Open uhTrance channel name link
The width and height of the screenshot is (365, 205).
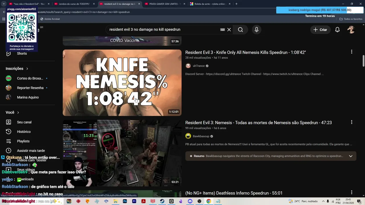[199, 66]
